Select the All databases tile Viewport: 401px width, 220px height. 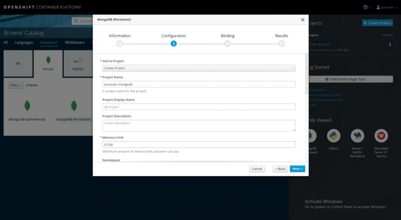click(x=18, y=63)
